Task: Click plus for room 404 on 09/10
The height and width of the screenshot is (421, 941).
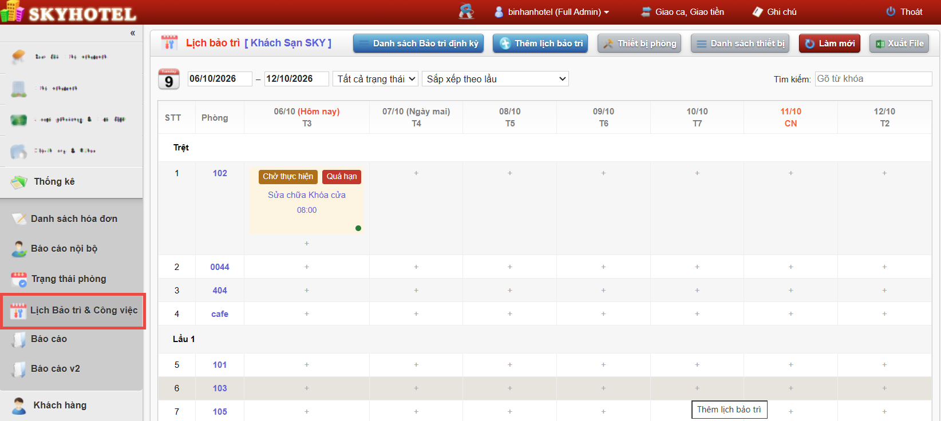Action: pos(603,291)
